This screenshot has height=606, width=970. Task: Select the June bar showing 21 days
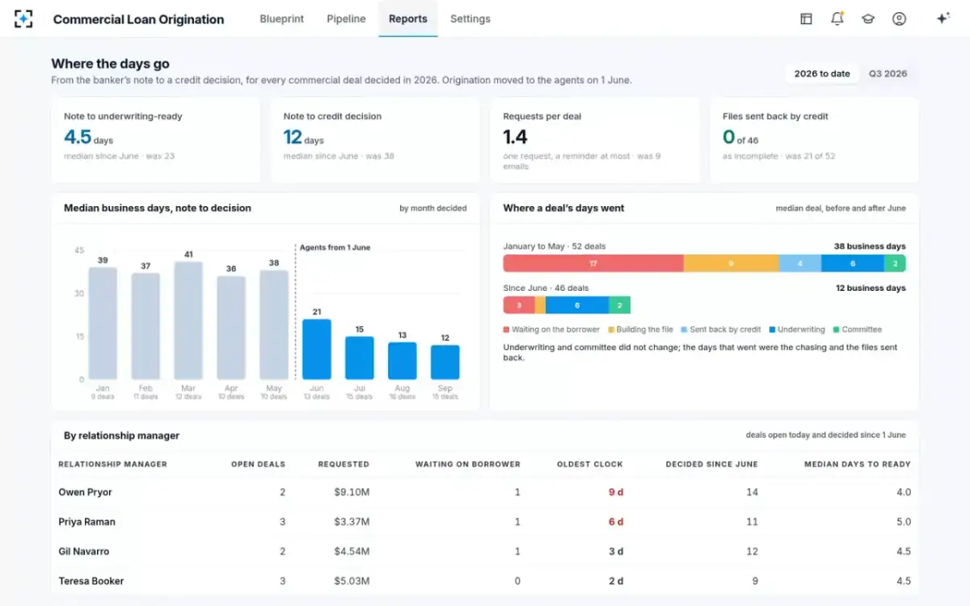317,349
